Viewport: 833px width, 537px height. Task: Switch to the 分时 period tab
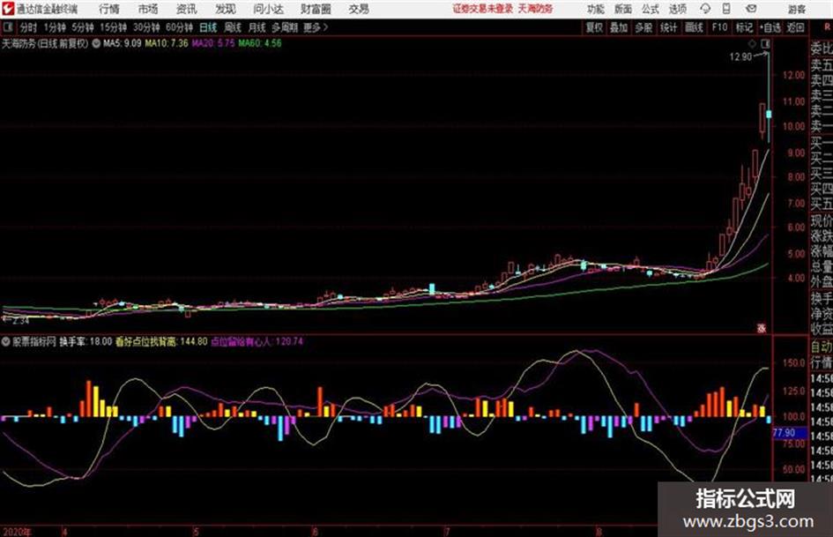coord(29,27)
